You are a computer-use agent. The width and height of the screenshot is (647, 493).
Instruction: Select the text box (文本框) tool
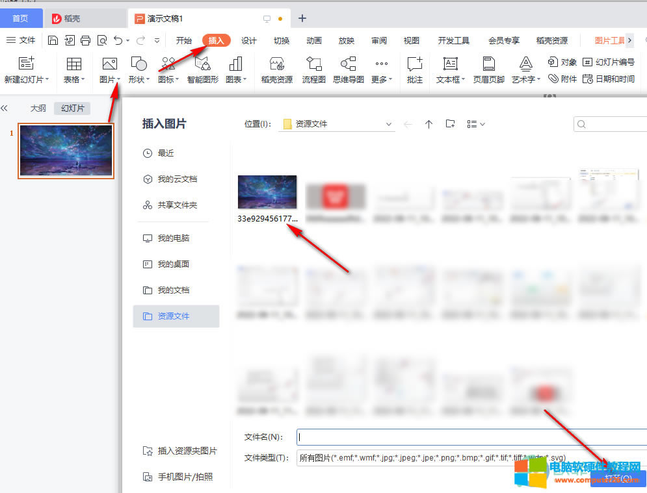pos(450,64)
